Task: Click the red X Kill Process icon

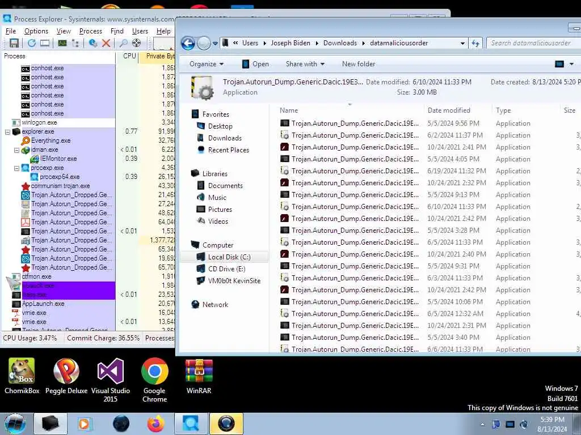Action: point(106,43)
